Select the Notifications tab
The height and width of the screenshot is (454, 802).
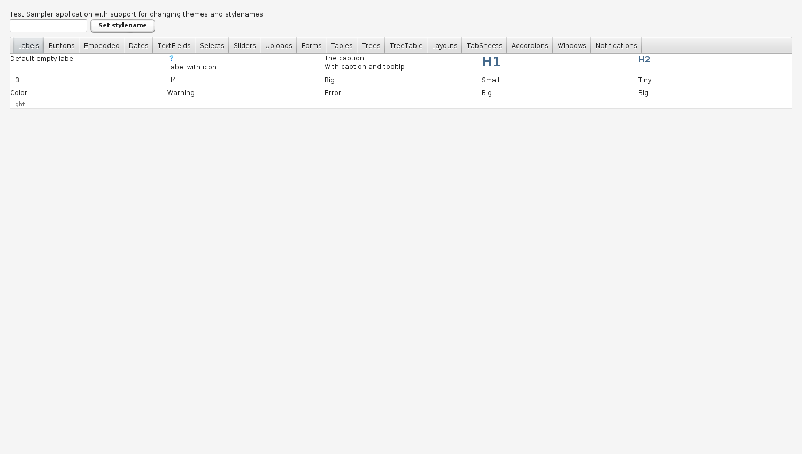[x=616, y=46]
